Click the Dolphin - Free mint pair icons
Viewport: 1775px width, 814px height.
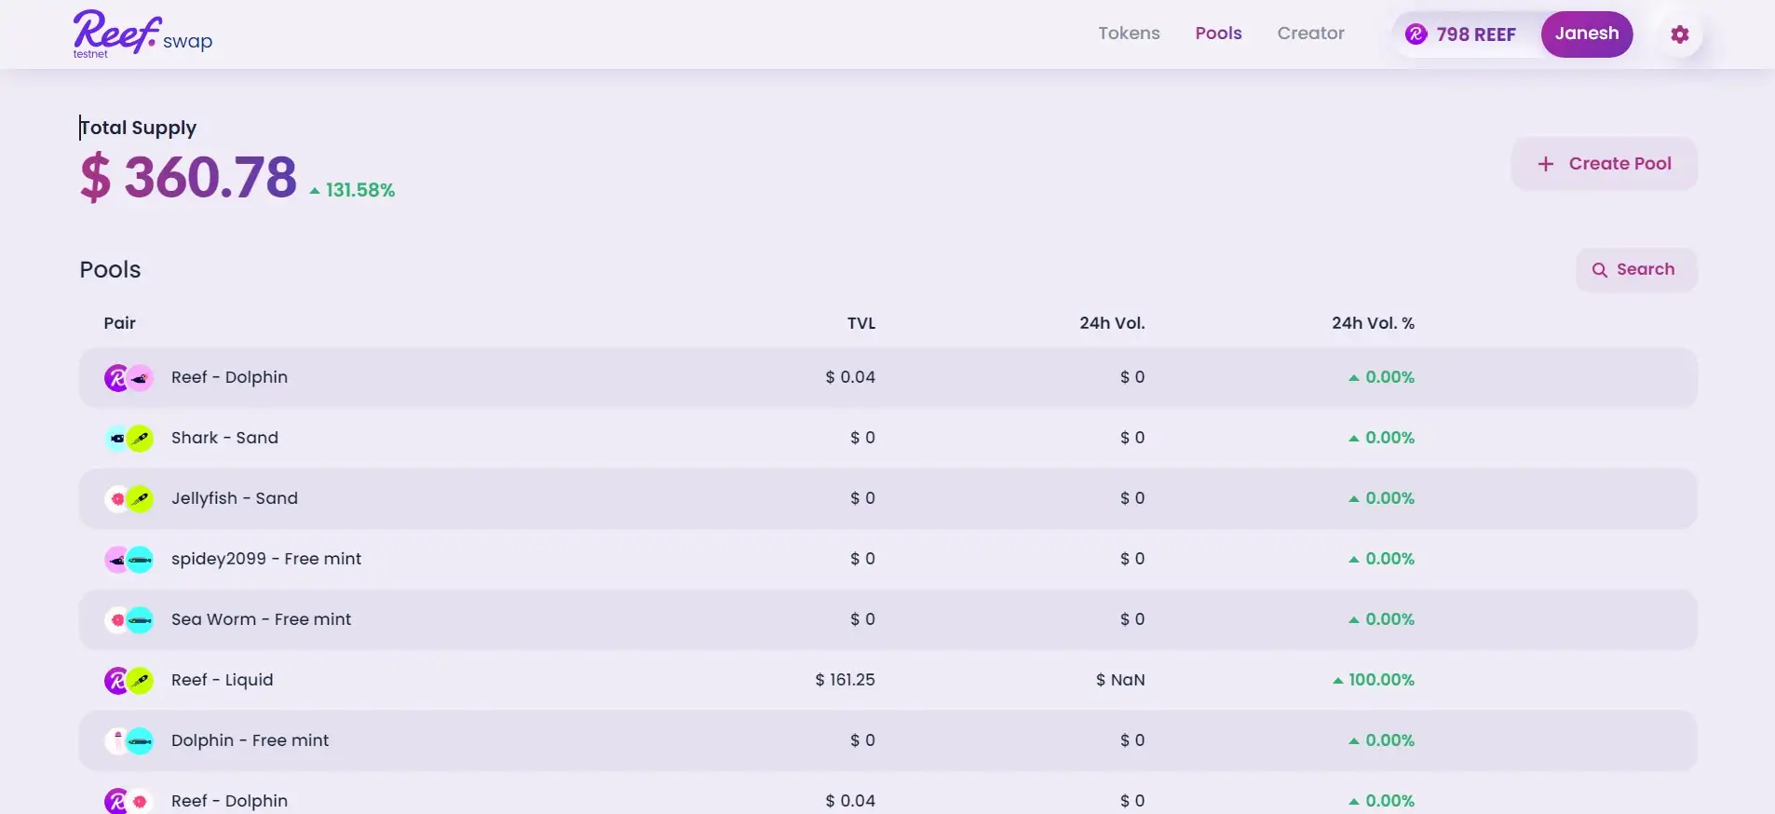[x=129, y=740]
